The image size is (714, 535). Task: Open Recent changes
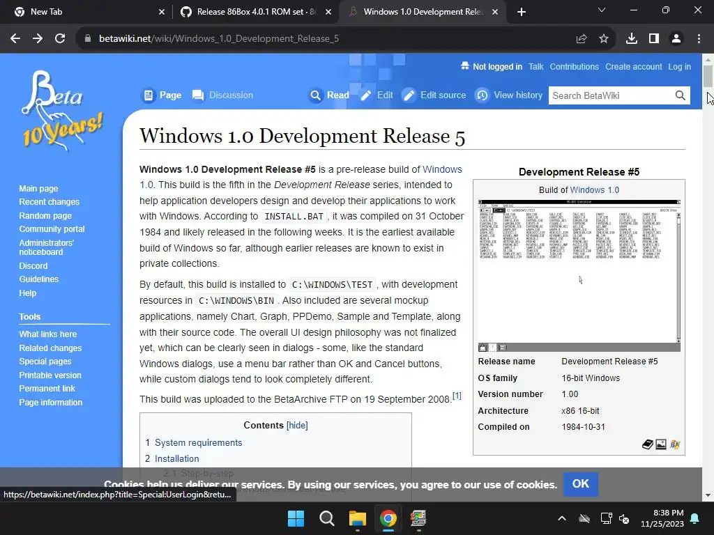[50, 201]
